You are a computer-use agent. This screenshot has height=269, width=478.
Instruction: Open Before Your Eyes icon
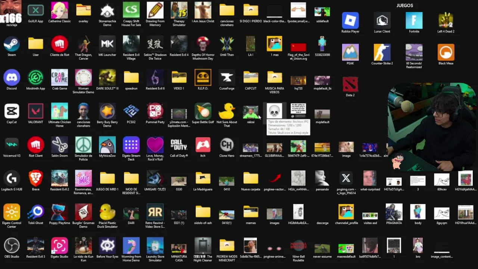coord(107,246)
